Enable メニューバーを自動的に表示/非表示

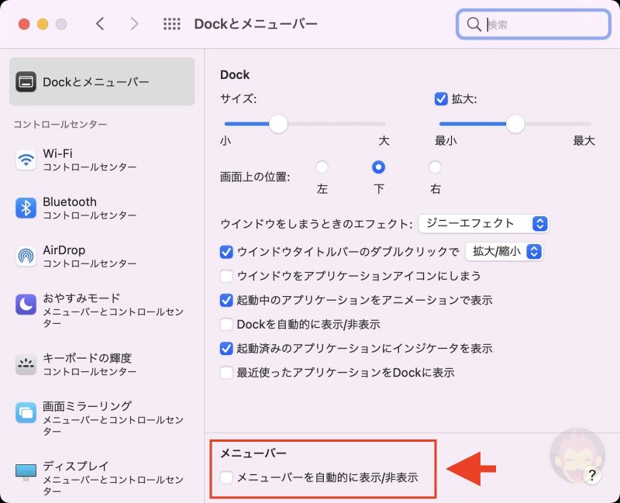point(228,478)
